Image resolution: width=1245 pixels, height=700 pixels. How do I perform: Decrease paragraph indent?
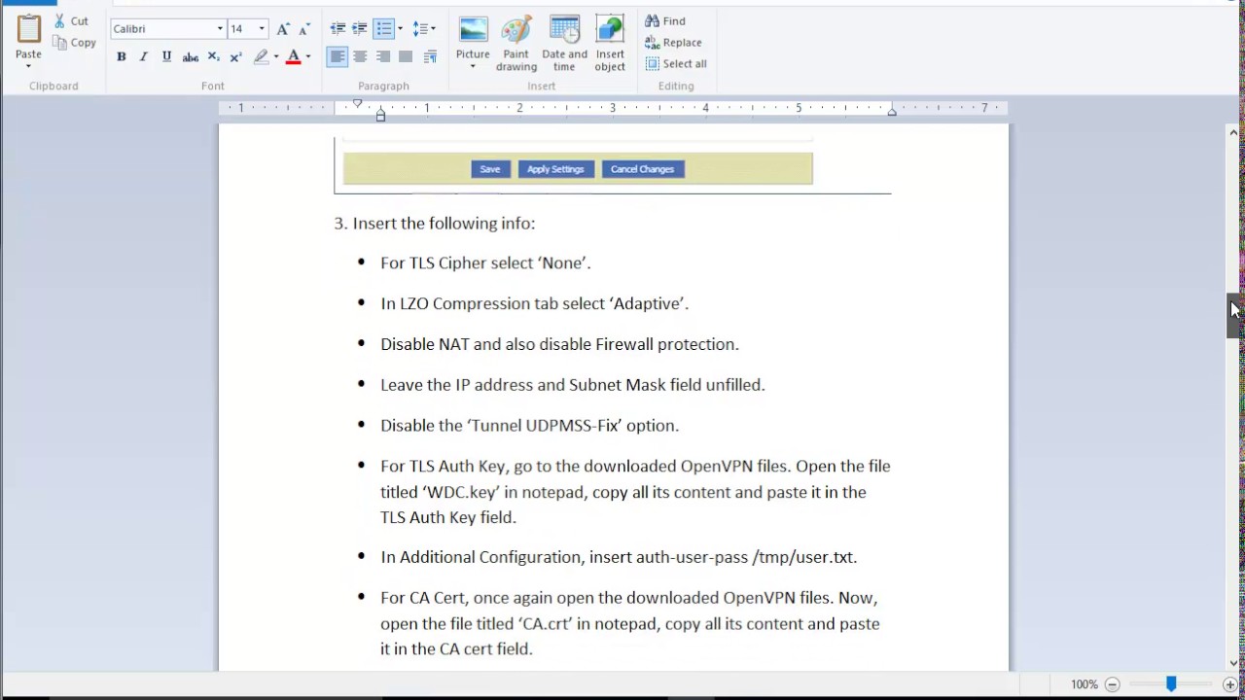(338, 29)
